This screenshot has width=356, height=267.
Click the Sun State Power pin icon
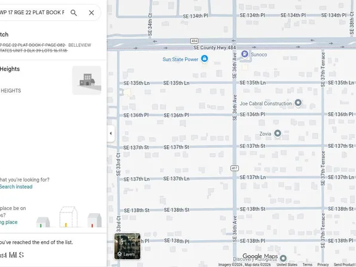(x=204, y=59)
